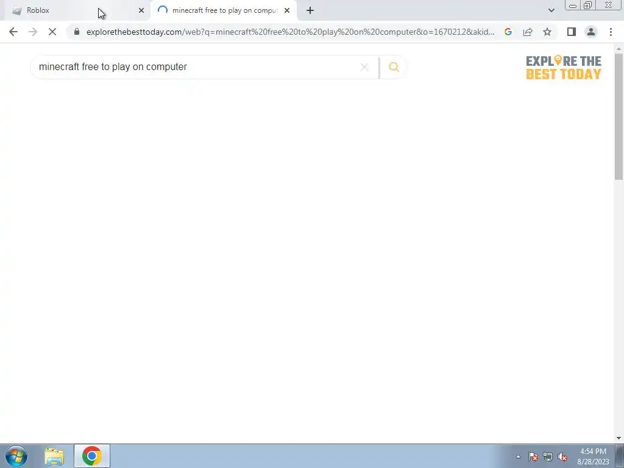Close the Chrome window

click(x=609, y=5)
